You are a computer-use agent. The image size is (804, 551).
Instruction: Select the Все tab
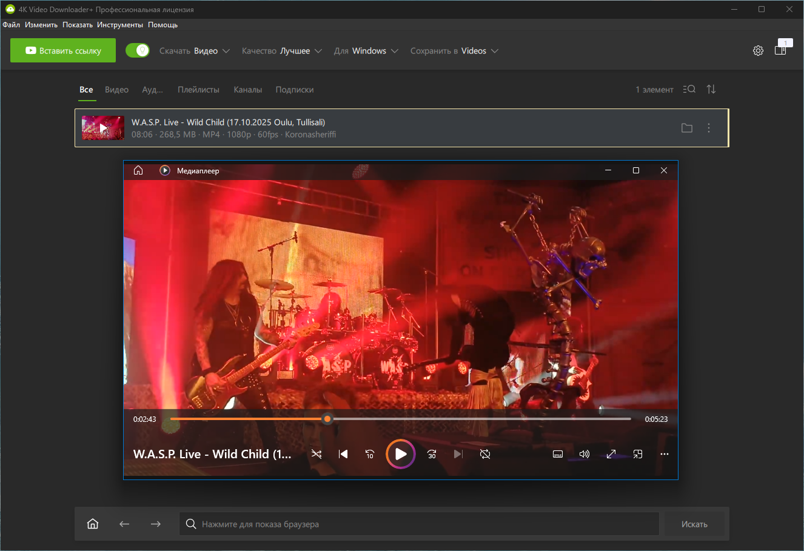(x=86, y=90)
